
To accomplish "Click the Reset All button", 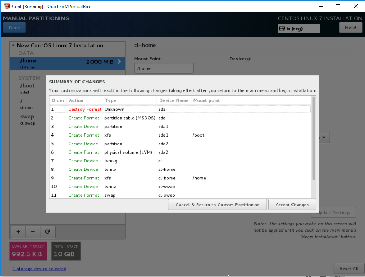I will (349, 269).
